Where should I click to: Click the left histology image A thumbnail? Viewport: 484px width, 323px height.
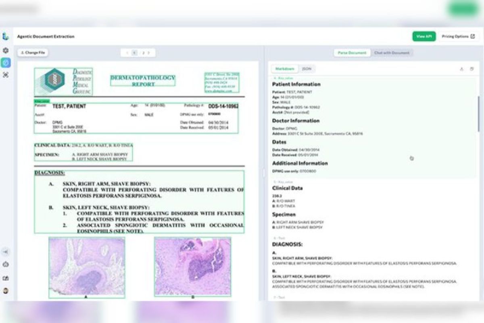click(x=87, y=267)
